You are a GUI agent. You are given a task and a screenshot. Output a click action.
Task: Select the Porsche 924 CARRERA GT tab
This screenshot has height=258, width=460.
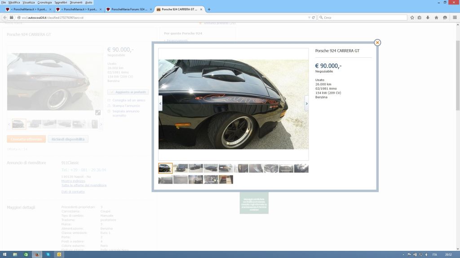tap(180, 9)
